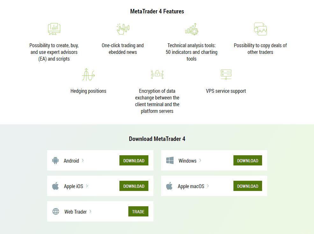Image resolution: width=314 pixels, height=234 pixels.
Task: Open the Apple macOS platform link
Action: click(x=191, y=186)
